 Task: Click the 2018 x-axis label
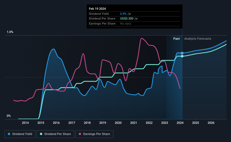pos(87,123)
